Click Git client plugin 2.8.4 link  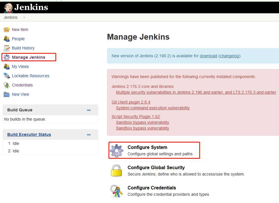click(131, 102)
